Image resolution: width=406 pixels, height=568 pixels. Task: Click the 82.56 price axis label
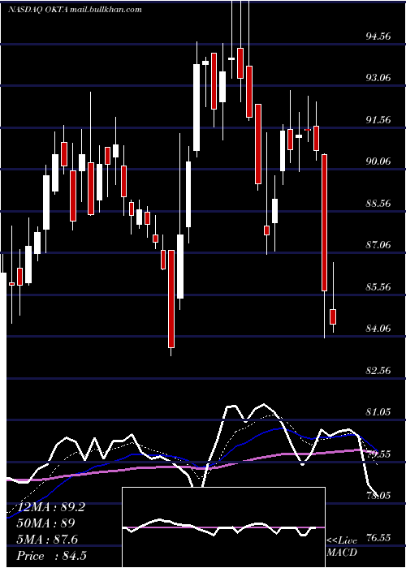(x=378, y=371)
